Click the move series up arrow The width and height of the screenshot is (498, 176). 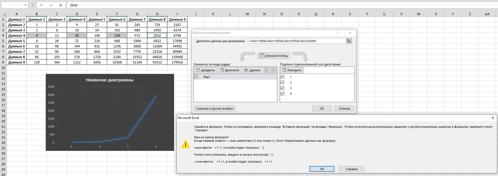267,70
